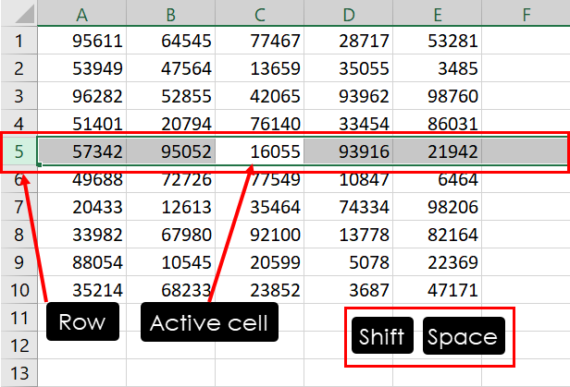Image resolution: width=570 pixels, height=387 pixels.
Task: Select row 11 header
Action: point(19,318)
